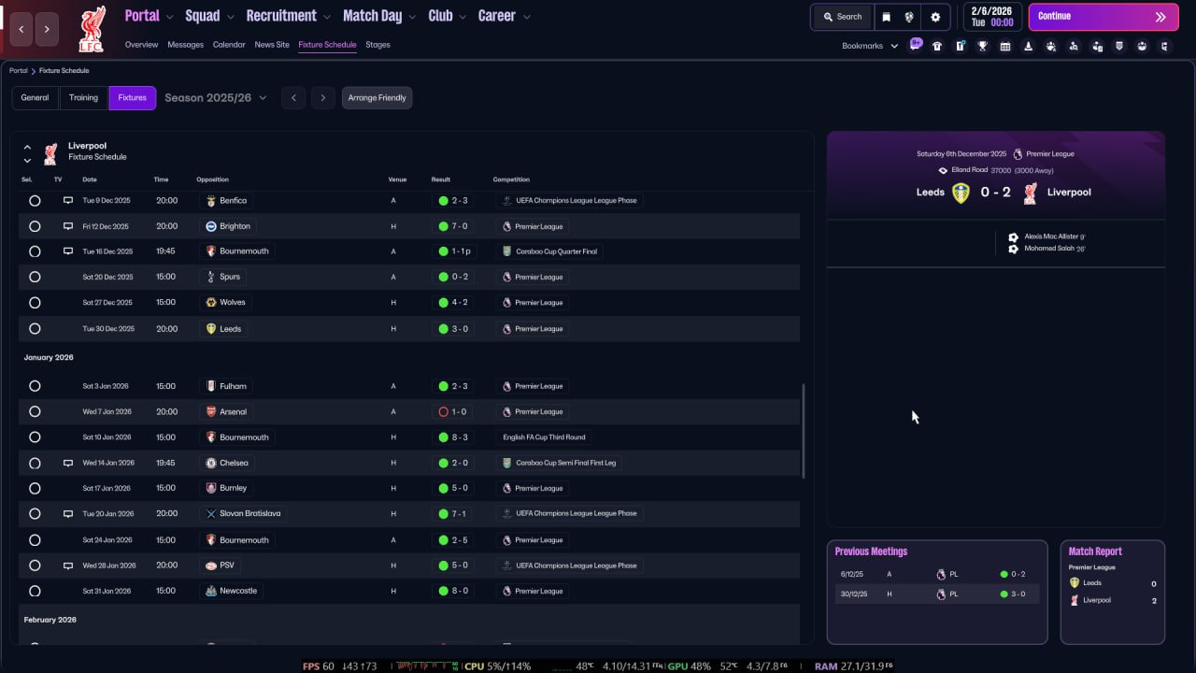
Task: Click the Portal breadcrumb link
Action: 19,71
